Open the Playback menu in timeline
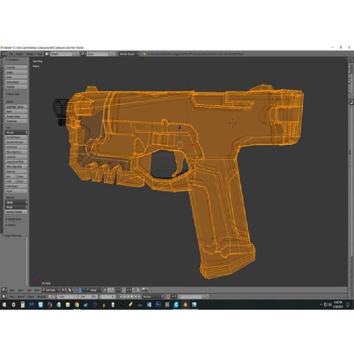This screenshot has height=354, width=354. [x=42, y=296]
